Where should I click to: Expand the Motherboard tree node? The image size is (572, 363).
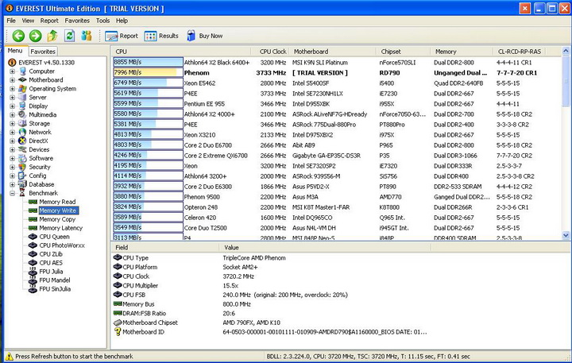coord(13,80)
